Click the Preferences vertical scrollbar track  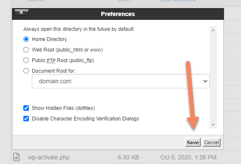tap(213, 77)
